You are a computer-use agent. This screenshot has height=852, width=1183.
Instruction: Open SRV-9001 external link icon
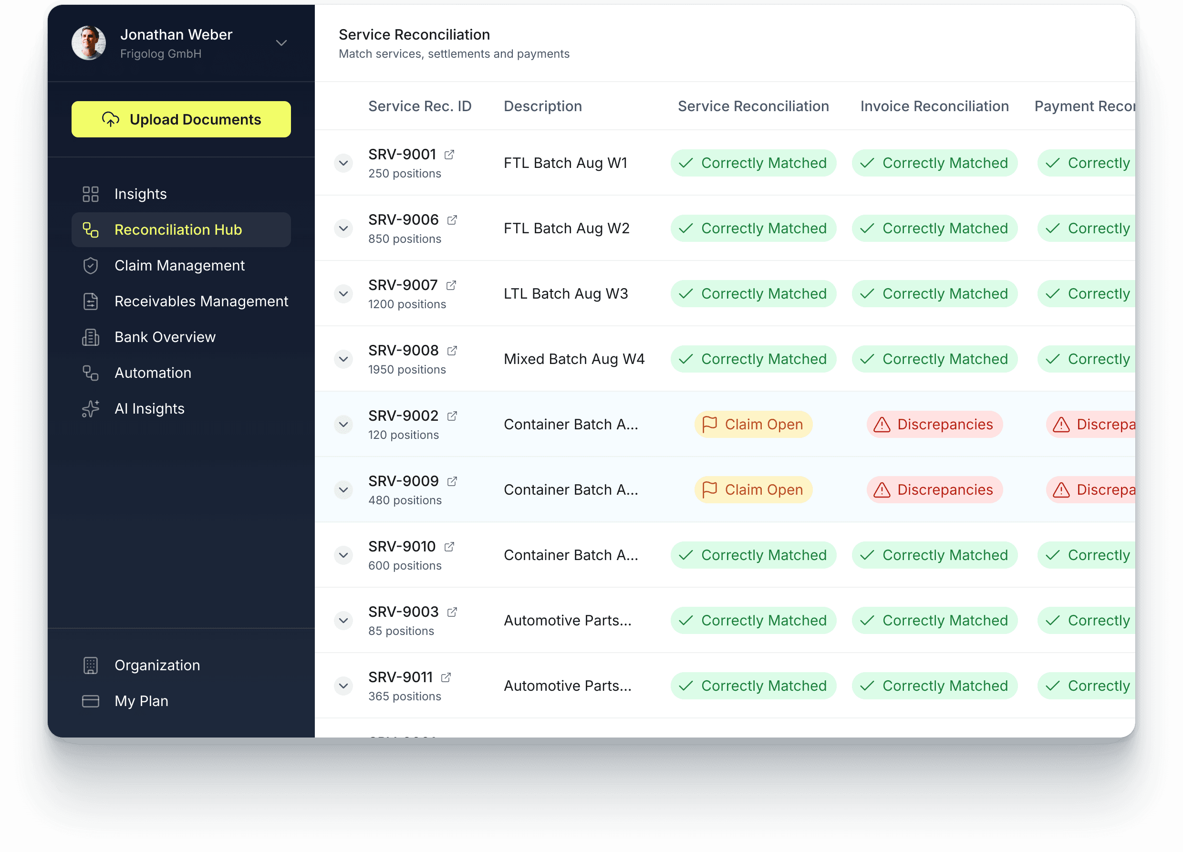point(449,155)
